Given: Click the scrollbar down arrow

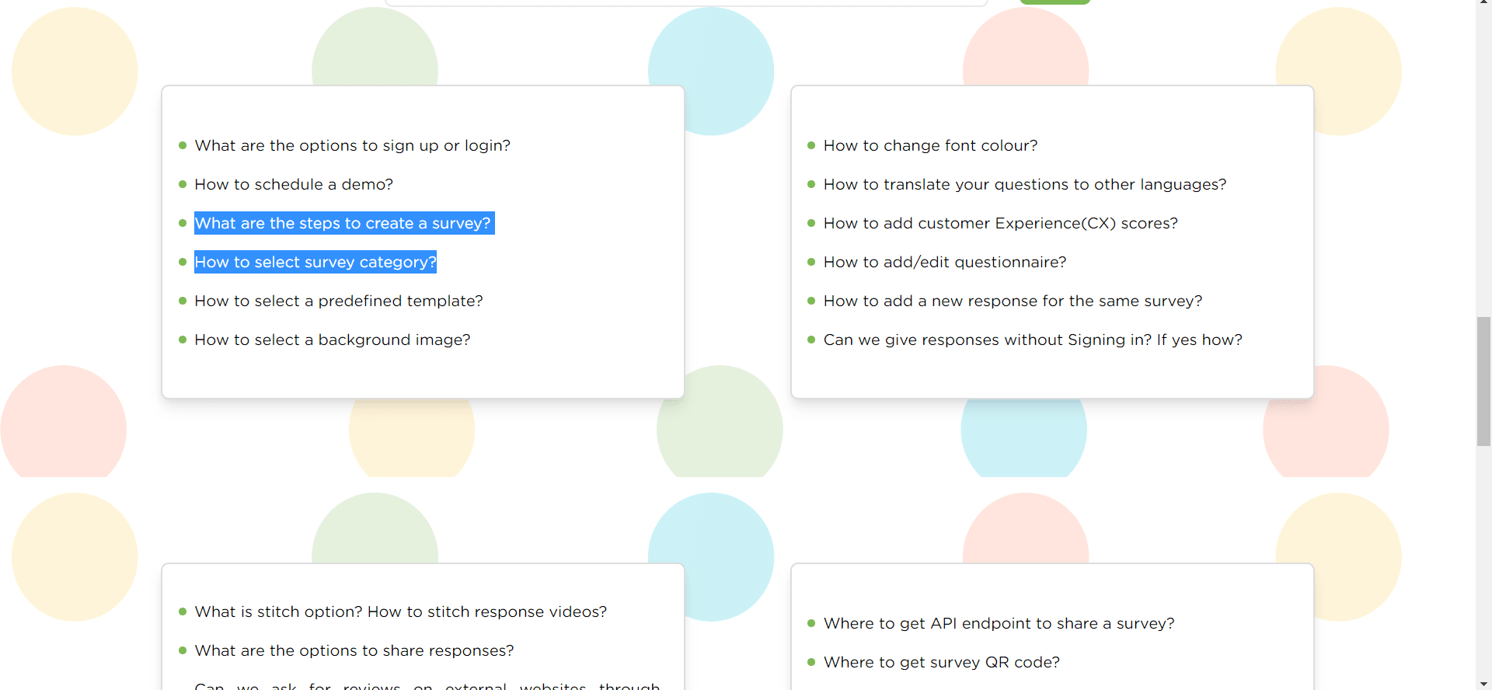Looking at the screenshot, I should (x=1483, y=683).
